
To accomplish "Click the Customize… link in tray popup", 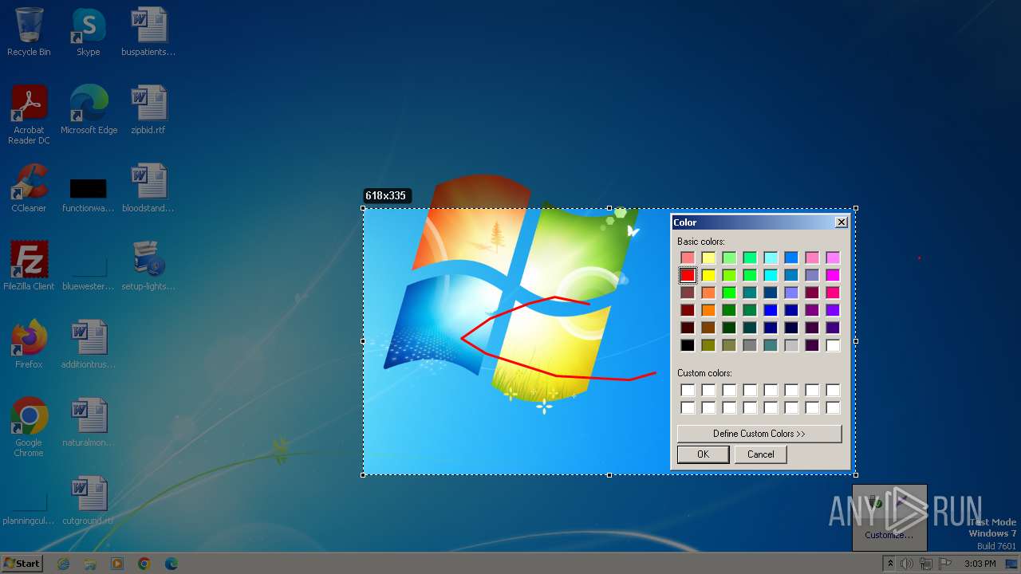I will pyautogui.click(x=889, y=535).
